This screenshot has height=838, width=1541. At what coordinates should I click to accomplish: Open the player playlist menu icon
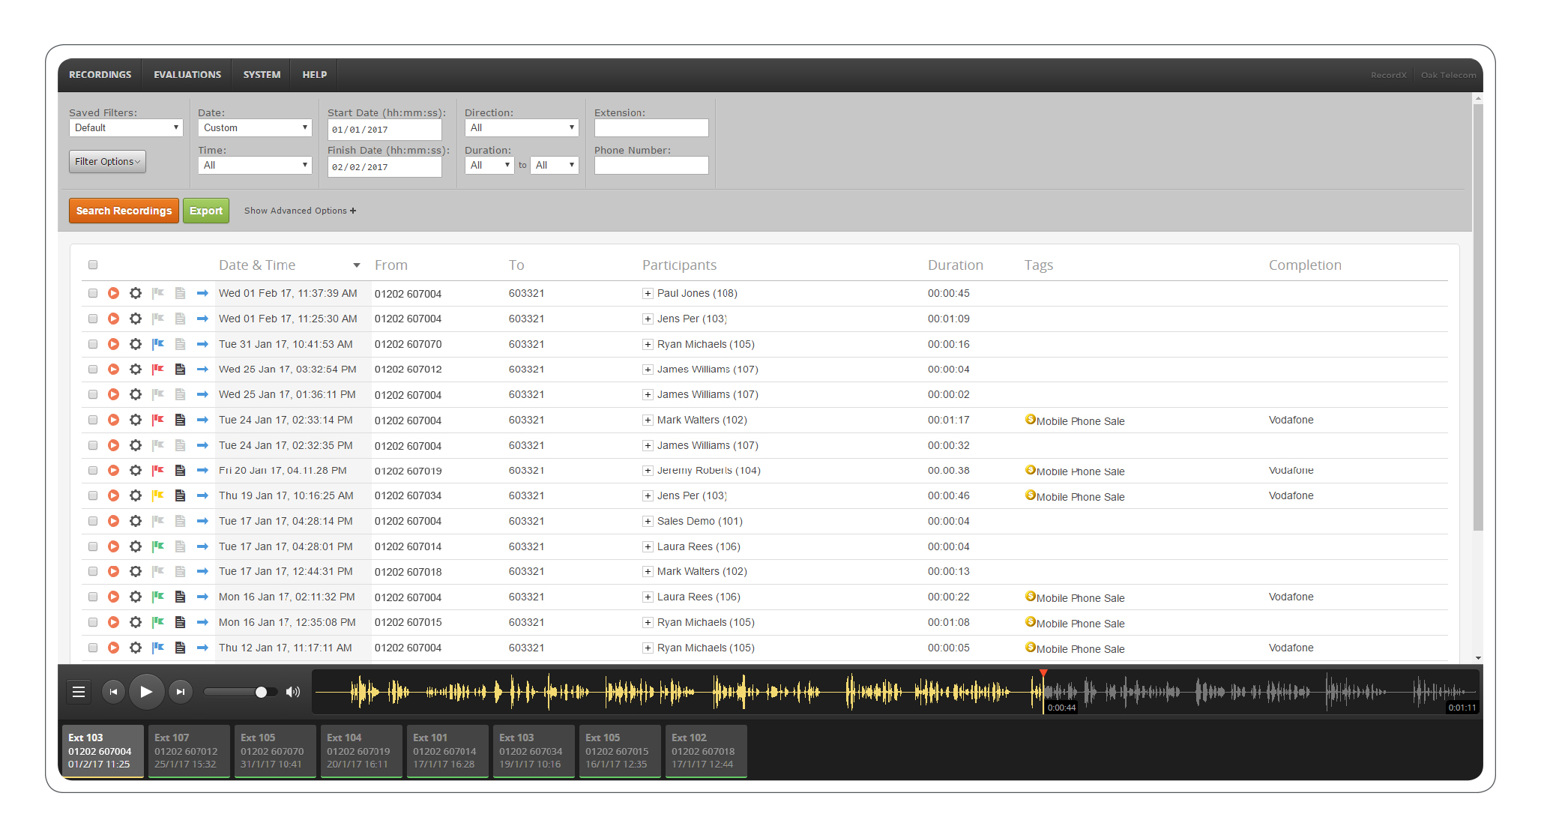79,692
